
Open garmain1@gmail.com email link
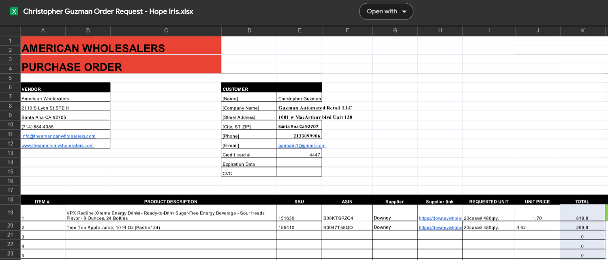pyautogui.click(x=302, y=145)
